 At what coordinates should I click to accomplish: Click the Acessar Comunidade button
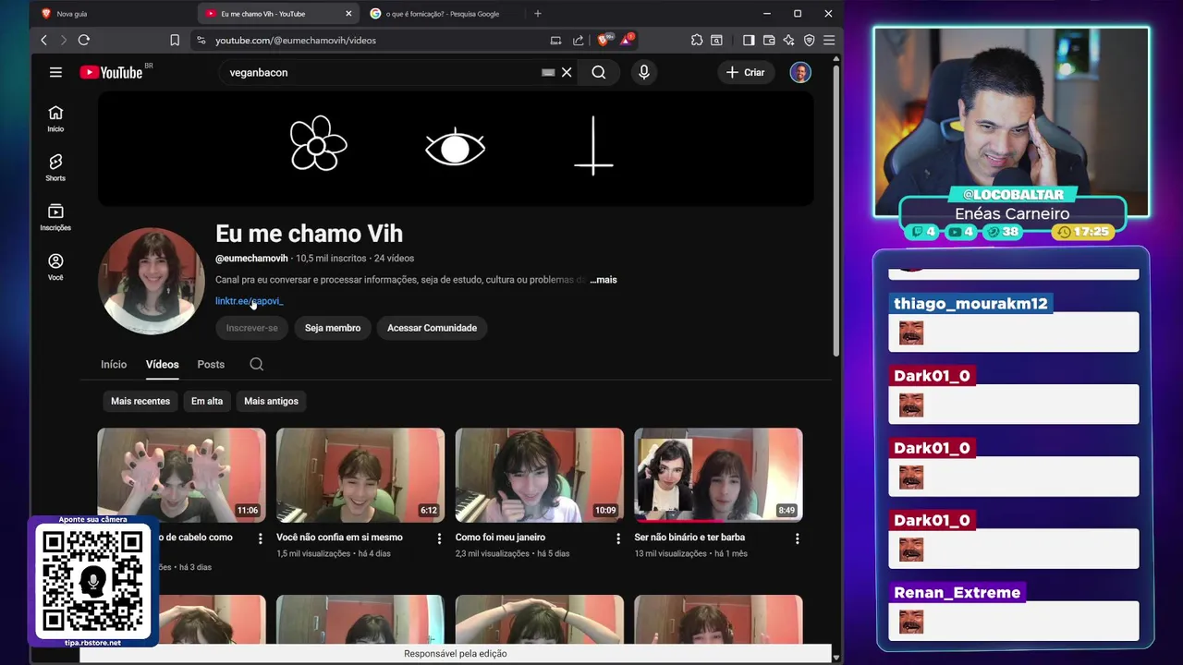tap(432, 328)
